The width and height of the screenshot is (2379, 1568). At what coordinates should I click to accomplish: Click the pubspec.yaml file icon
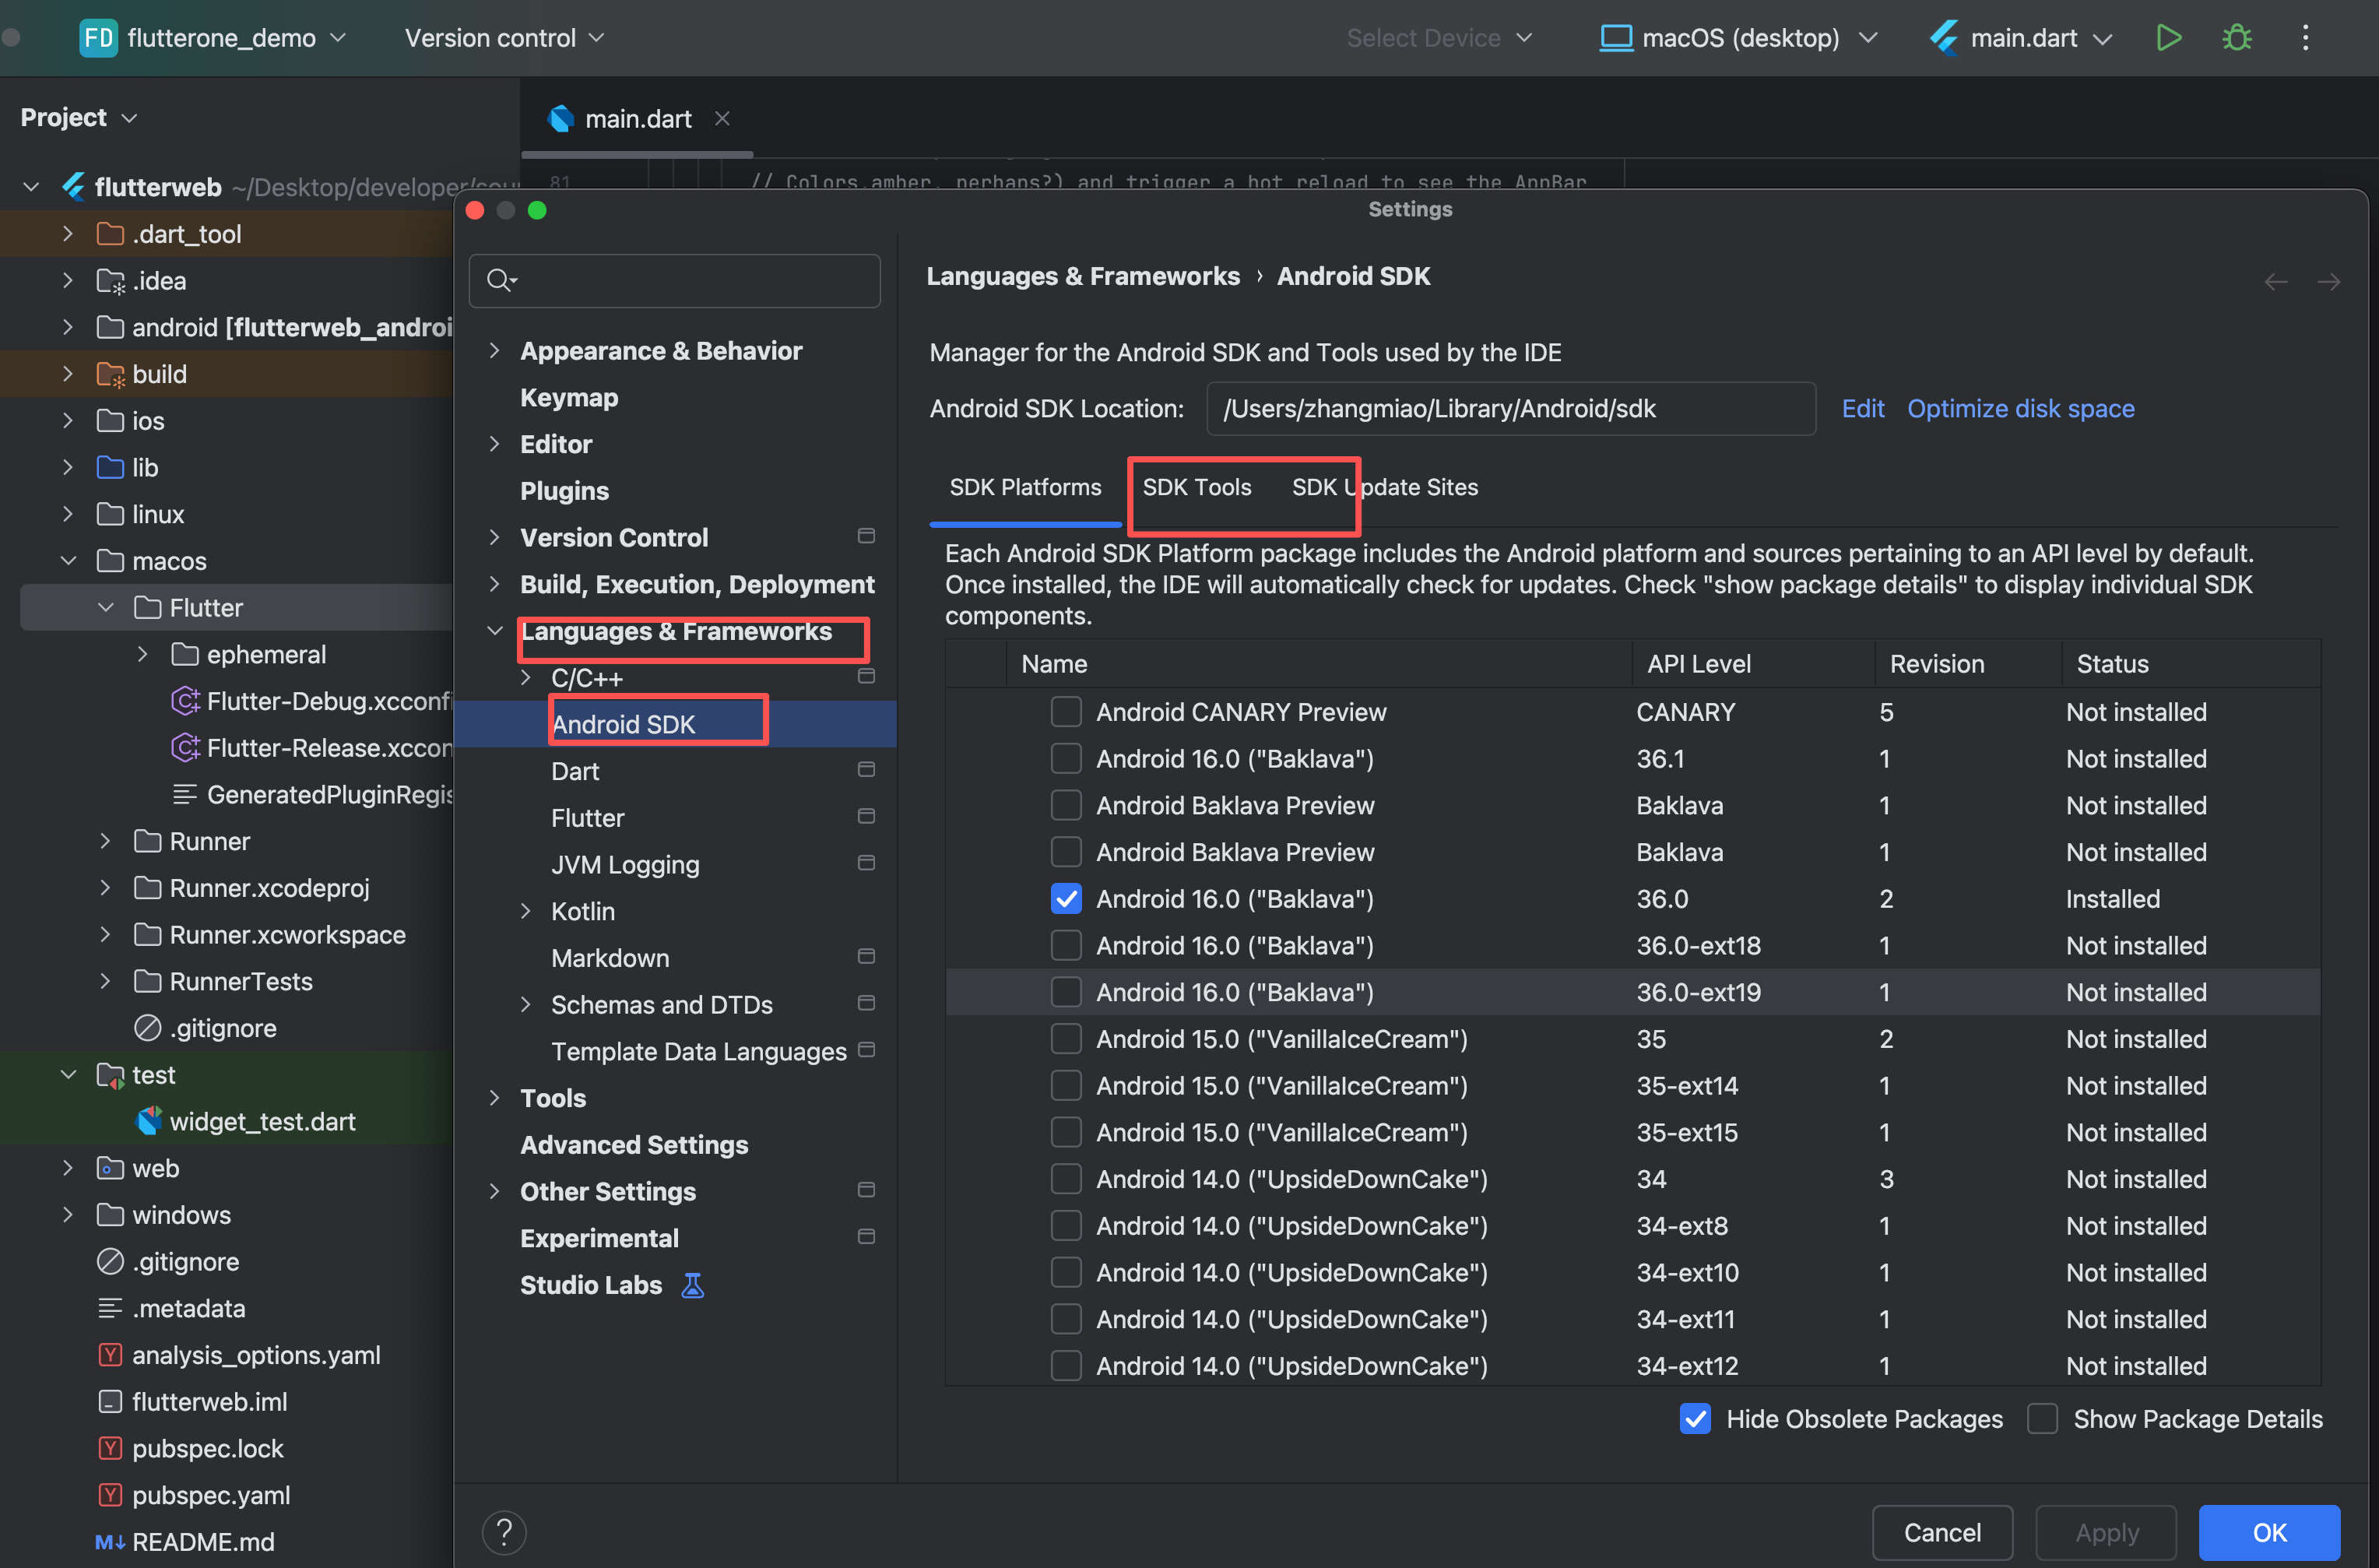[x=110, y=1495]
